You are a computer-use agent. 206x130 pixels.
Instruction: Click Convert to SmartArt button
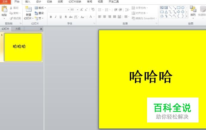pos(144,18)
